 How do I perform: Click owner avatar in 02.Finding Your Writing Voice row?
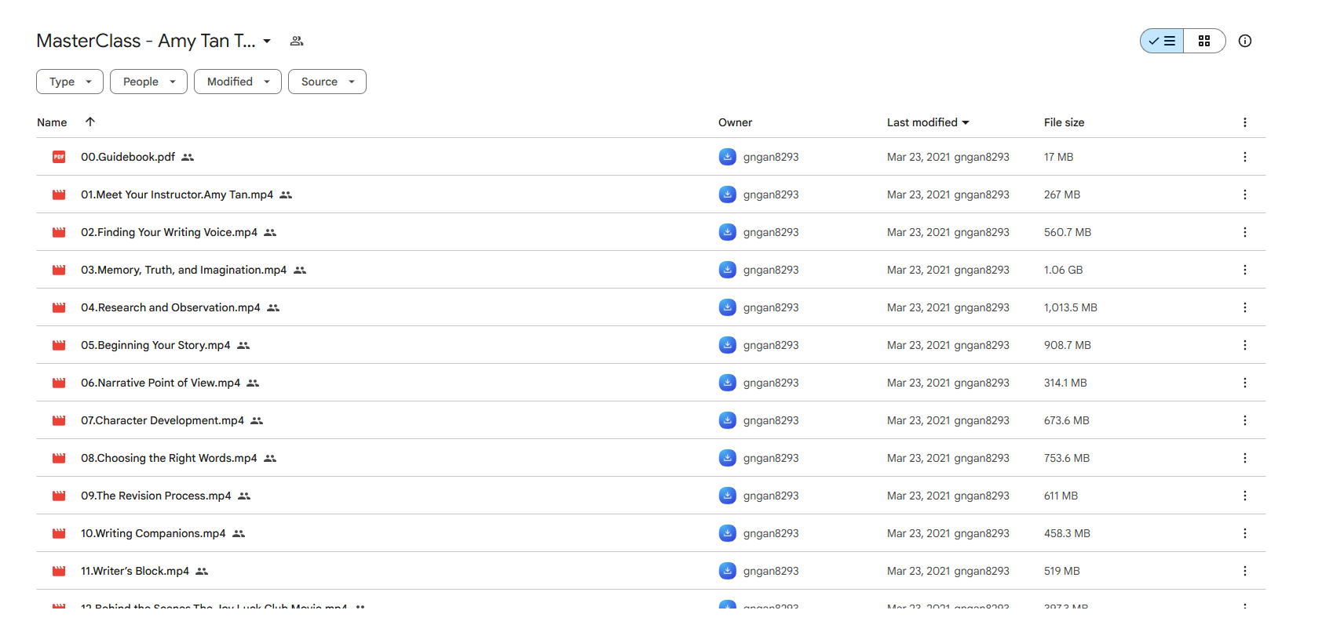click(728, 232)
